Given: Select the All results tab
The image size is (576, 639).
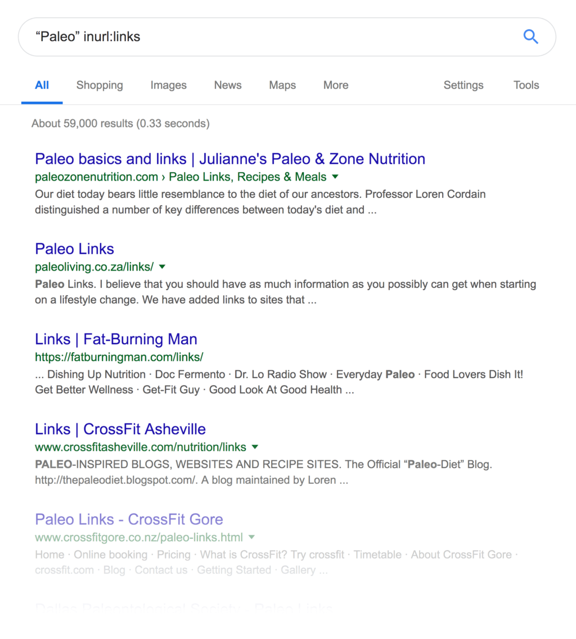Looking at the screenshot, I should click(42, 85).
